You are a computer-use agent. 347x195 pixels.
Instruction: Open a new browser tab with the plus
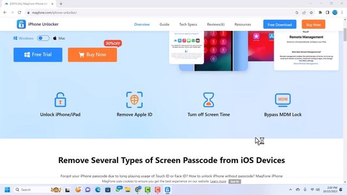tap(61, 4)
